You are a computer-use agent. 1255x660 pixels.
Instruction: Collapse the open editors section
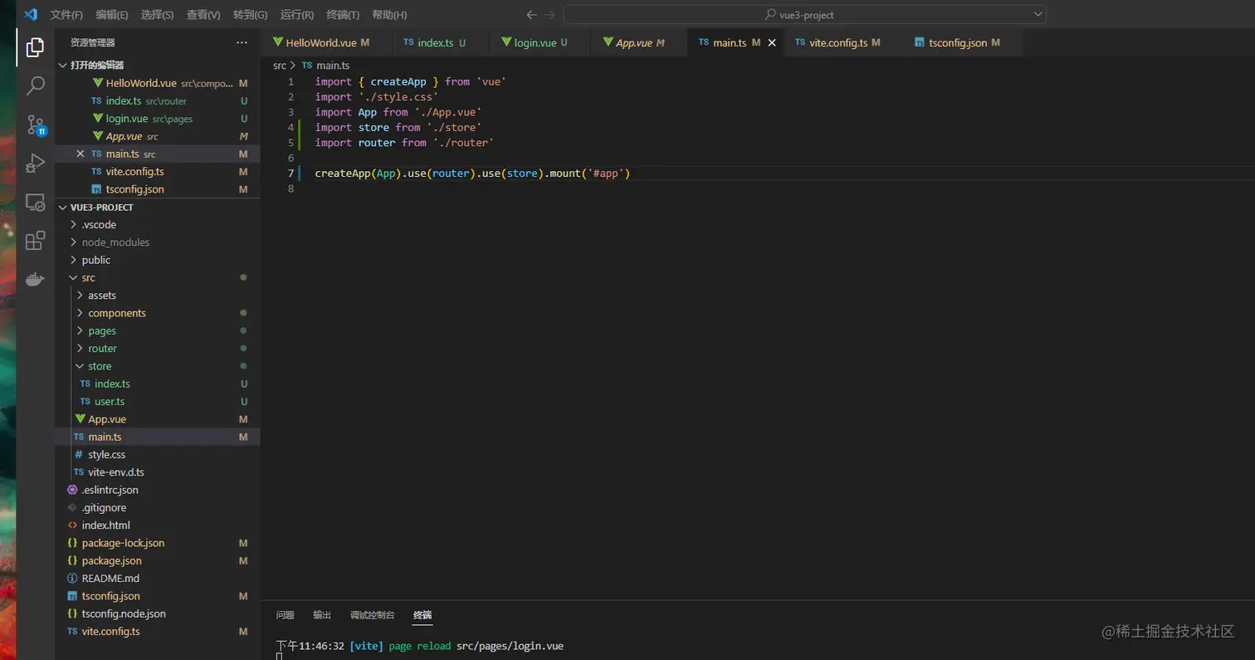[x=97, y=65]
